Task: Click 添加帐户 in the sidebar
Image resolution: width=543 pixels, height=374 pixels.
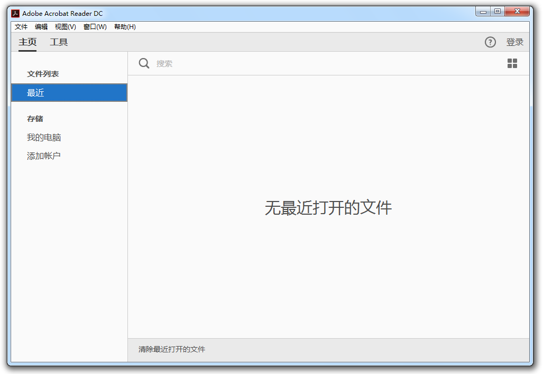Action: coord(44,156)
